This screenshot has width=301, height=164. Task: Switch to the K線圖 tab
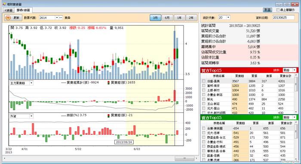point(9,10)
